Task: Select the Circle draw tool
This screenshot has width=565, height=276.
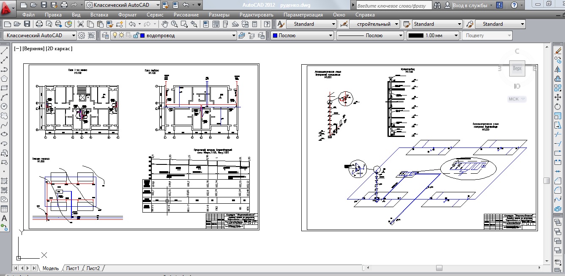Action: pos(4,107)
